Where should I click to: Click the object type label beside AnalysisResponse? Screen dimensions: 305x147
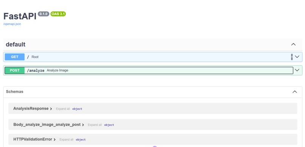click(77, 109)
